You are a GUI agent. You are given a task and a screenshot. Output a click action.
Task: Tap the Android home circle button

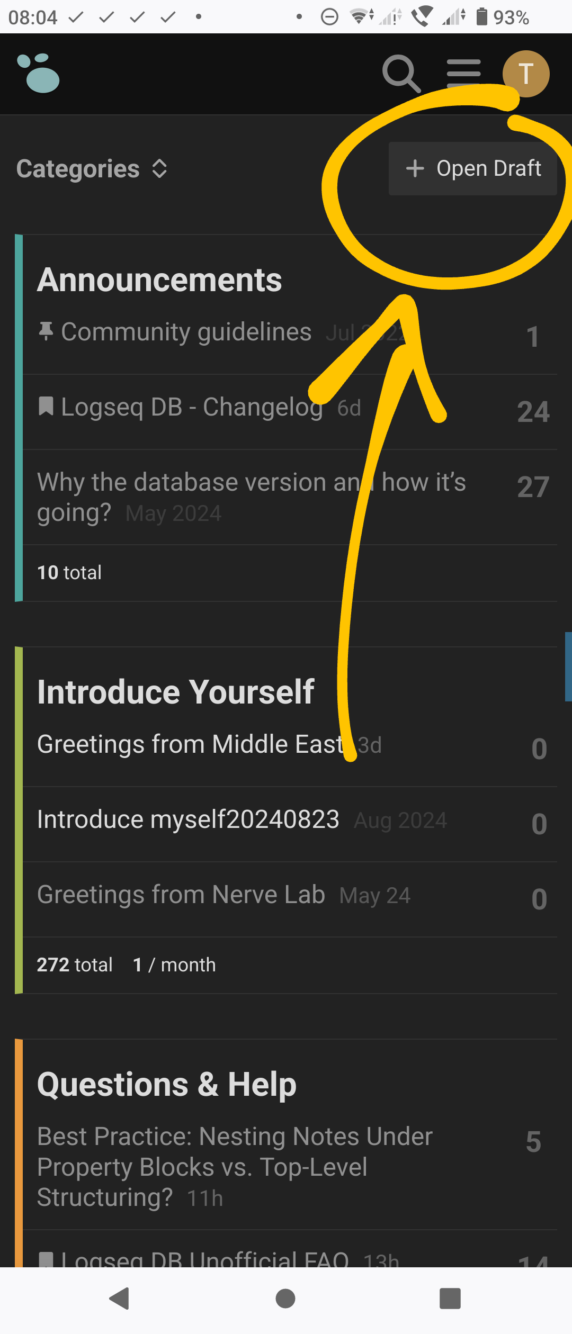coord(285,1298)
